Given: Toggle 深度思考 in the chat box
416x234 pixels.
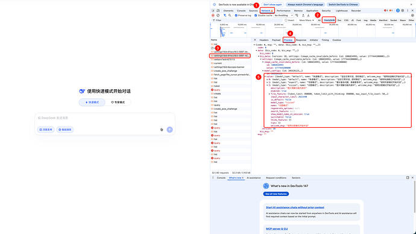Looking at the screenshot, I should [x=46, y=130].
